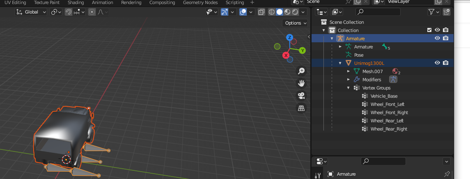This screenshot has width=470, height=179.
Task: Click the bone icon beside Armature data
Action: click(x=385, y=46)
